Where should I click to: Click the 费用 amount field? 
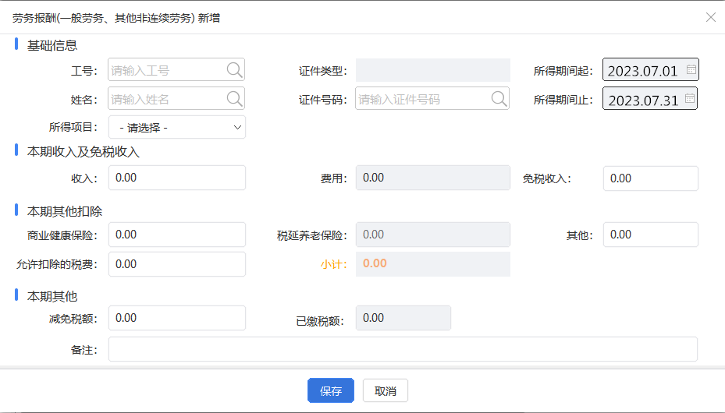click(x=433, y=178)
